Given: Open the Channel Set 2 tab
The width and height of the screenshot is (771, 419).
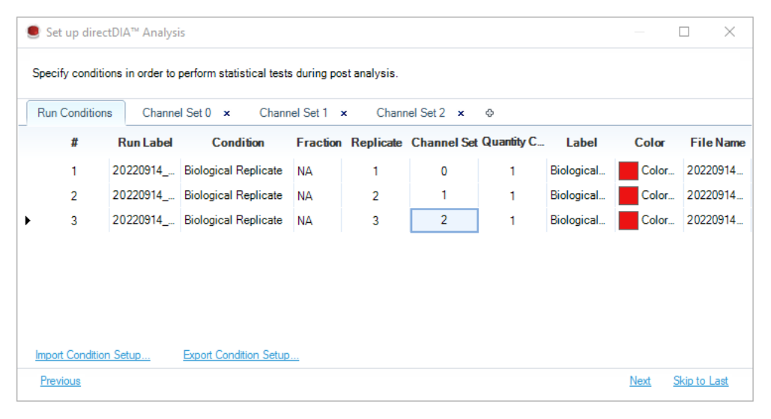Looking at the screenshot, I should point(411,113).
